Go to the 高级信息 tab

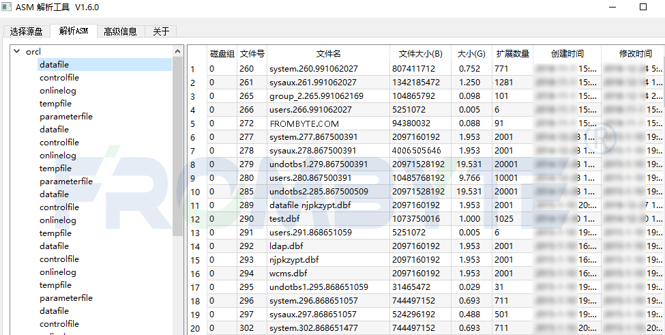pos(121,31)
